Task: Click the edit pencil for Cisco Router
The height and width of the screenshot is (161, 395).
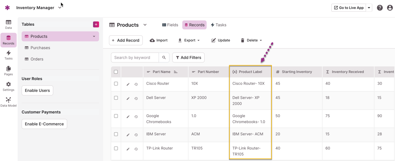Action: [x=128, y=84]
